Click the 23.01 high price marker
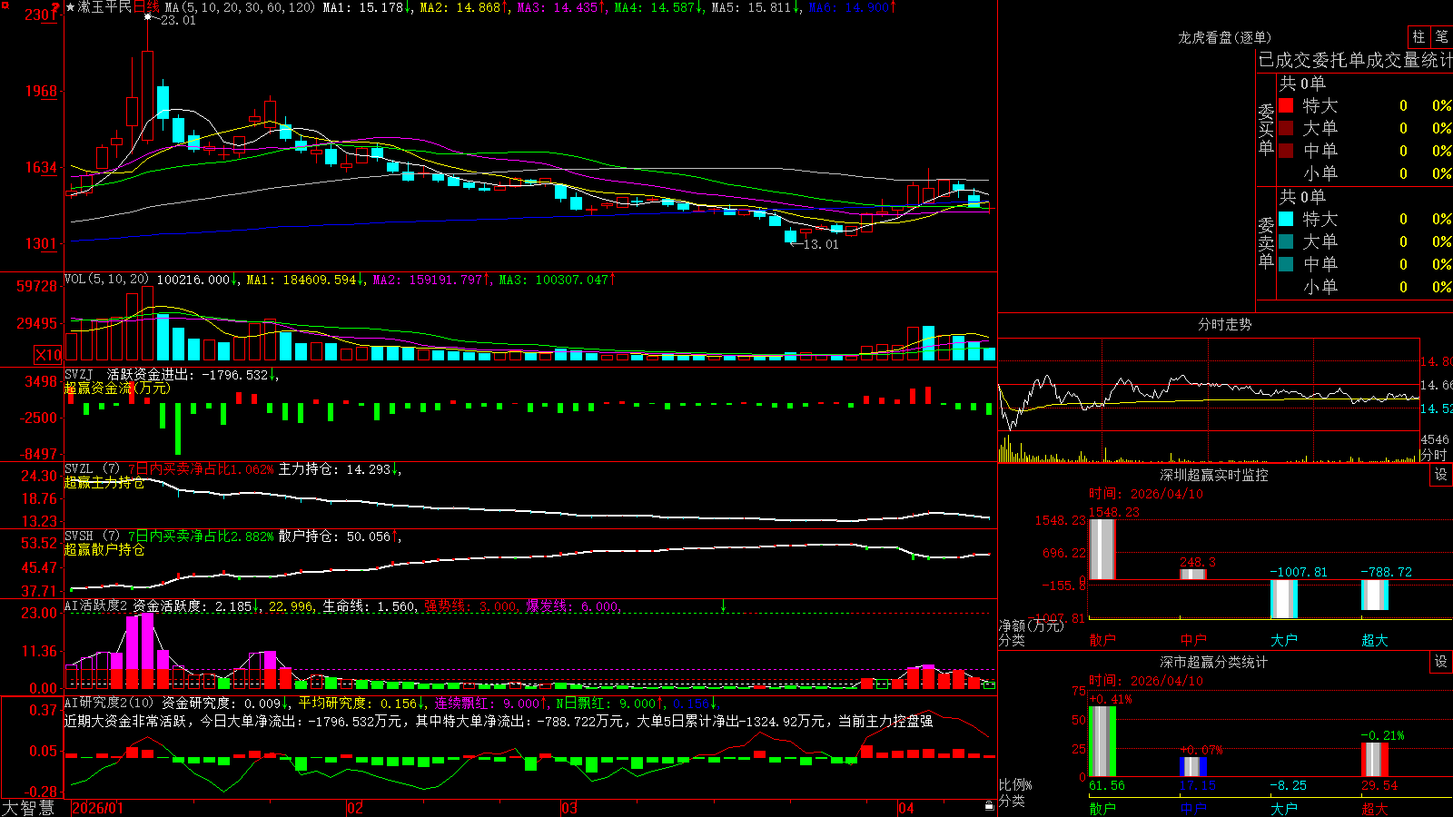Viewport: 1453px width, 817px height. coord(178,20)
